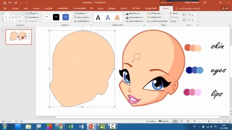Image resolution: width=232 pixels, height=130 pixels.
Task: Open the Text Effects dropdown
Action: (135, 21)
